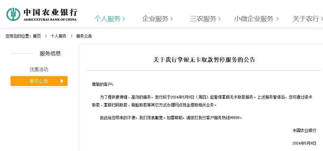Open the 小微企业服务 menu

click(x=256, y=19)
